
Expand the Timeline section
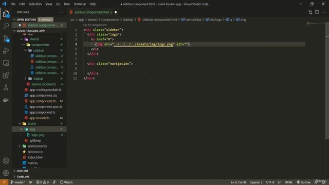coord(39,177)
